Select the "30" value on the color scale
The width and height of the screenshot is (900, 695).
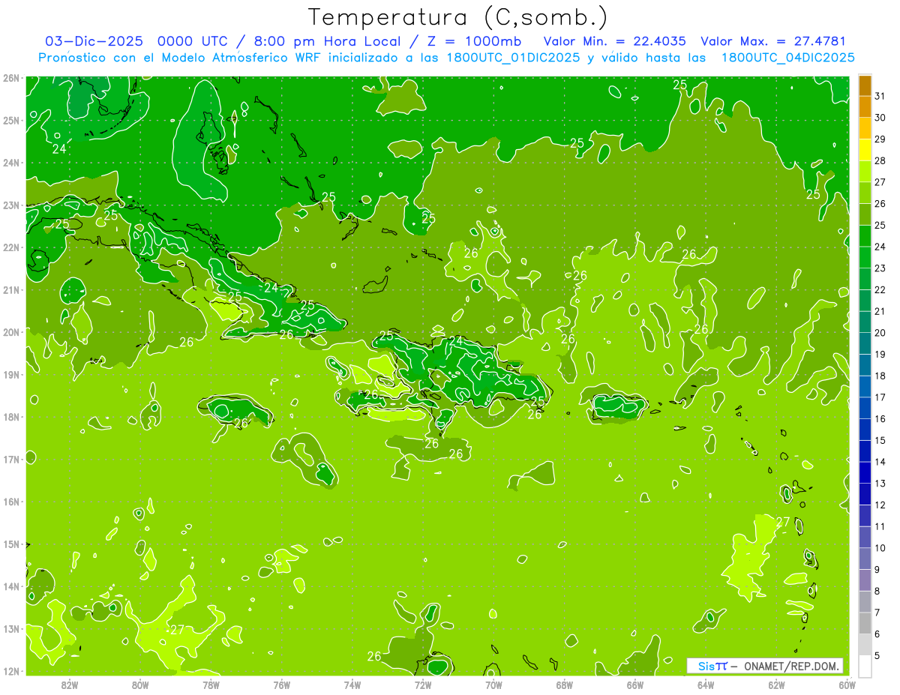point(880,118)
